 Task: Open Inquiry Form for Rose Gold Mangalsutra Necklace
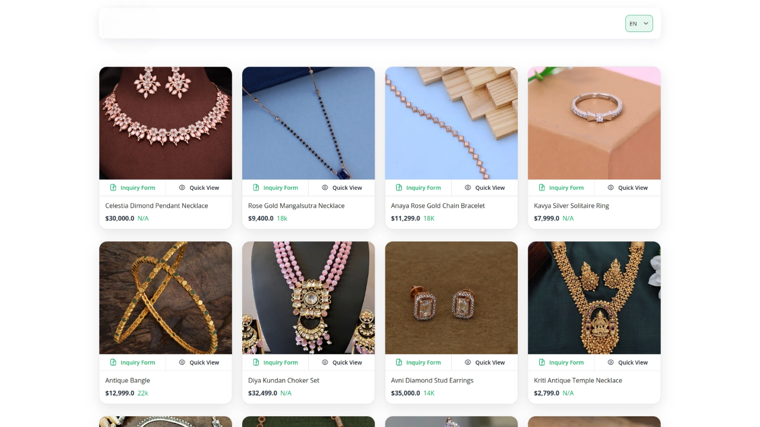pos(275,187)
